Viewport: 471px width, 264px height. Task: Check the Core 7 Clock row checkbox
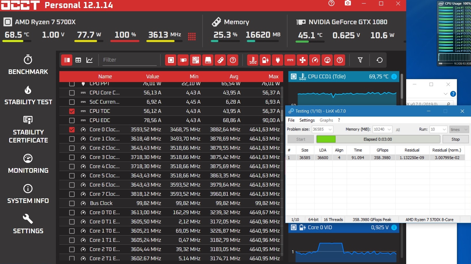72,194
